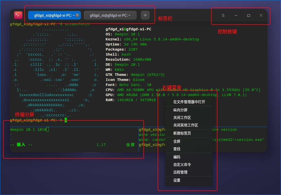Switch to the first gfdgd_xi@gfdgd-xi-PC tab
Screen dimensions: 281x195
[x=54, y=15]
